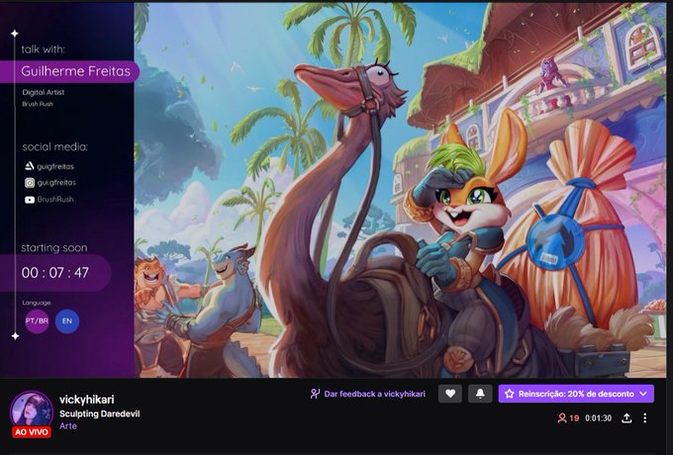Open the vickyhikari channel avatar
This screenshot has height=455, width=673.
pos(32,409)
